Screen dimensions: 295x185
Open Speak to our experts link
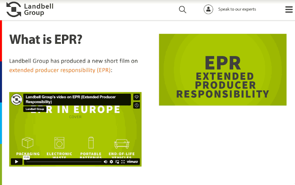[x=237, y=9]
